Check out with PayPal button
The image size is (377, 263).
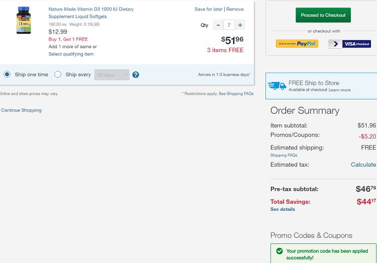[x=297, y=44]
